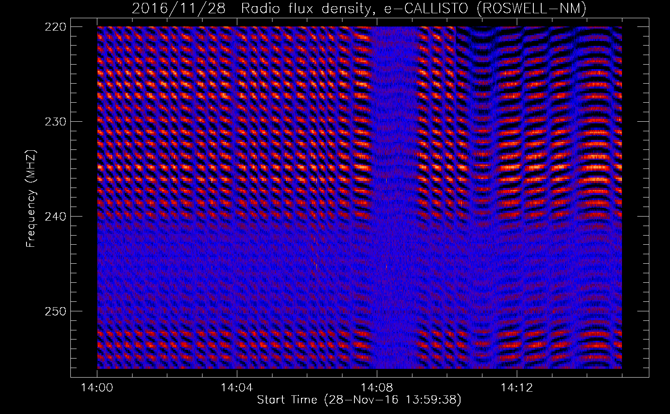Click the '240' frequency tick label

tap(55, 217)
